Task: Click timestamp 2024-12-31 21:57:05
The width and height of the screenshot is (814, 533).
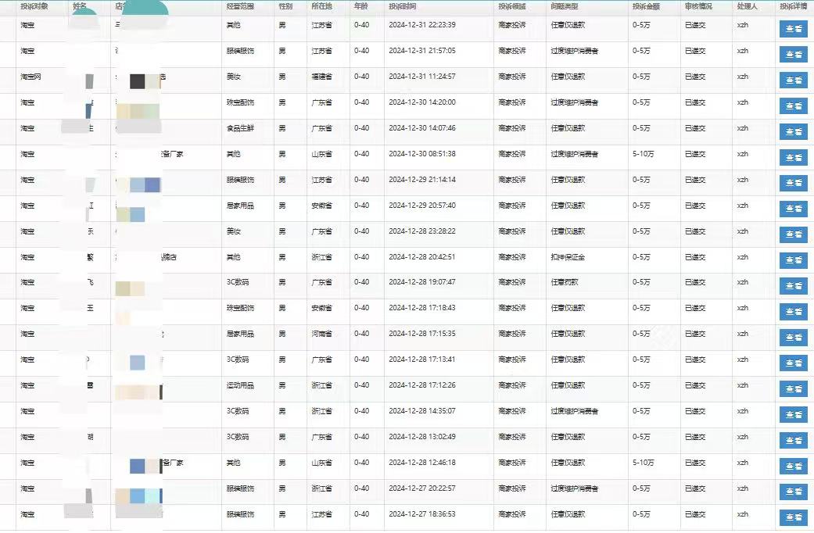Action: click(422, 51)
